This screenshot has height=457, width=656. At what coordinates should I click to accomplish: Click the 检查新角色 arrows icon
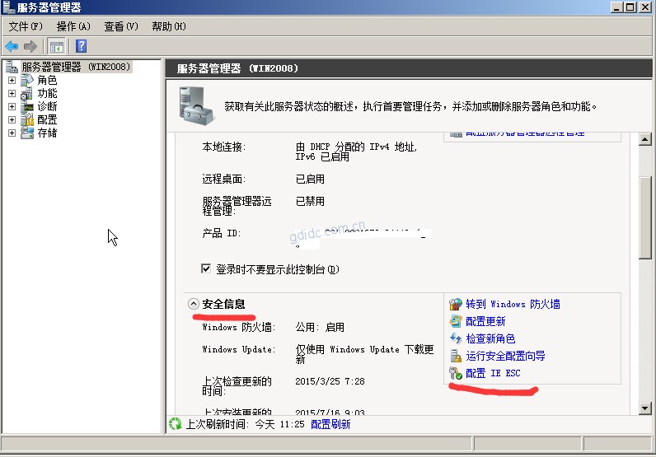click(456, 338)
